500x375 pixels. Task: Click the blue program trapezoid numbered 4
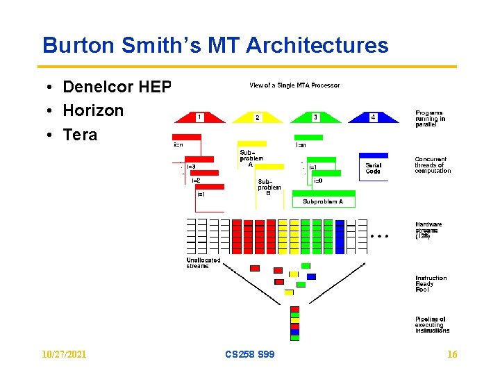tap(373, 117)
